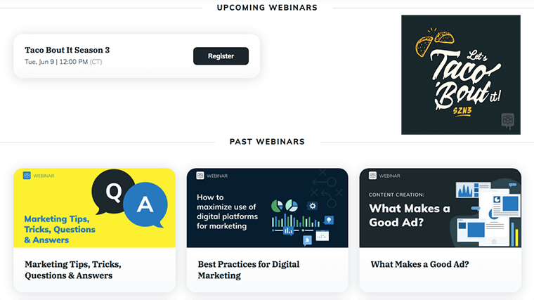The image size is (534, 300).
Task: Click the Register button for Taco Bout It
Action: click(221, 56)
